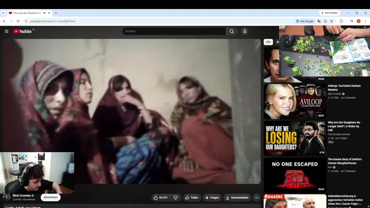
Task: Start voice search with the microphone
Action: click(245, 31)
